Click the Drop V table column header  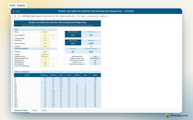point(61,75)
